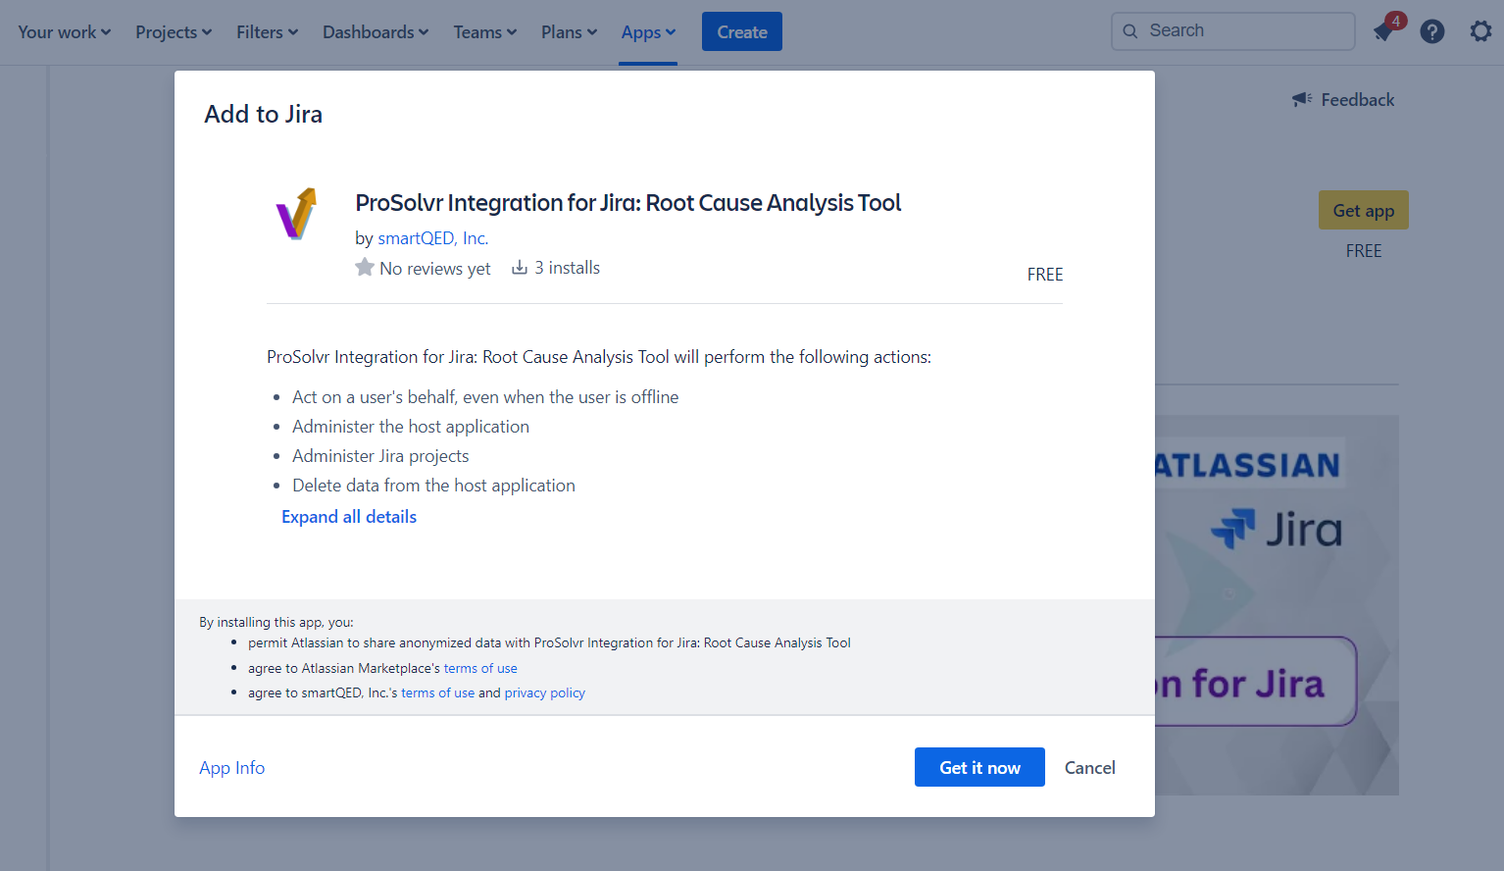Click the ProSolvr Integration app title
Screen dimensions: 1504x871
[628, 203]
